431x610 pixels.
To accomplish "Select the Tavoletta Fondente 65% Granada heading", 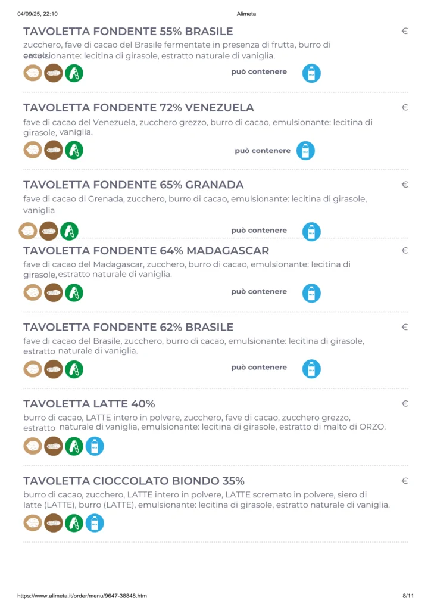I will click(133, 185).
